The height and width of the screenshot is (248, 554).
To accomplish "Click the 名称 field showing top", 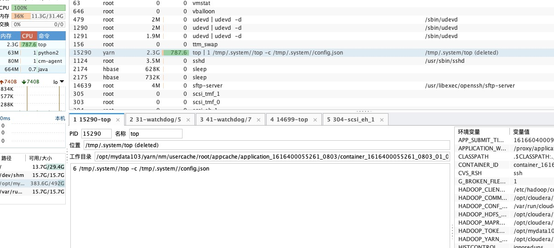I will 155,134.
